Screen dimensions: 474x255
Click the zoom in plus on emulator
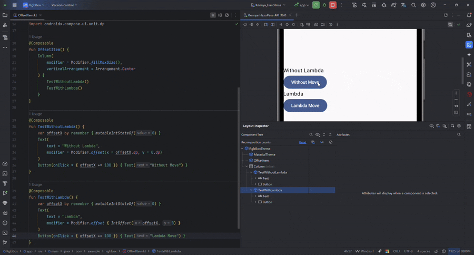click(x=456, y=93)
